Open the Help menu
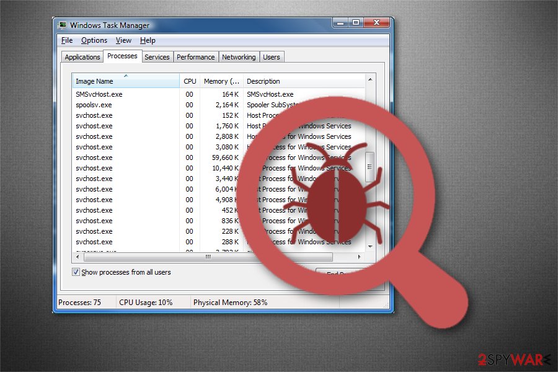This screenshot has height=372, width=558. [148, 40]
